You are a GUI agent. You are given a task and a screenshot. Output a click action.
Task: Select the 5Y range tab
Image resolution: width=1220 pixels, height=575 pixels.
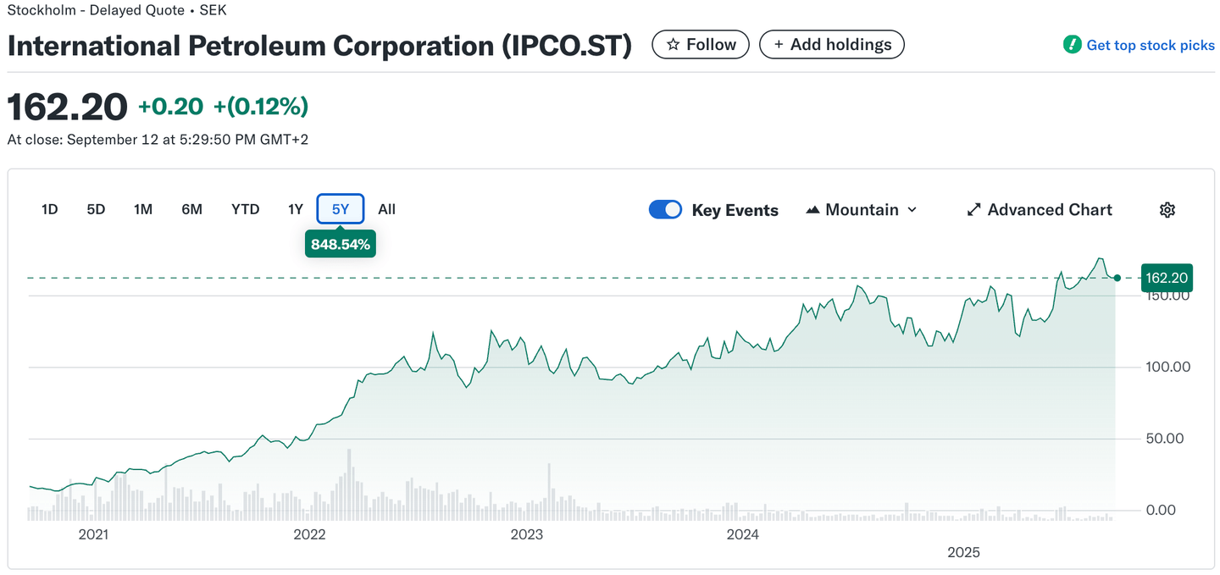click(x=340, y=209)
